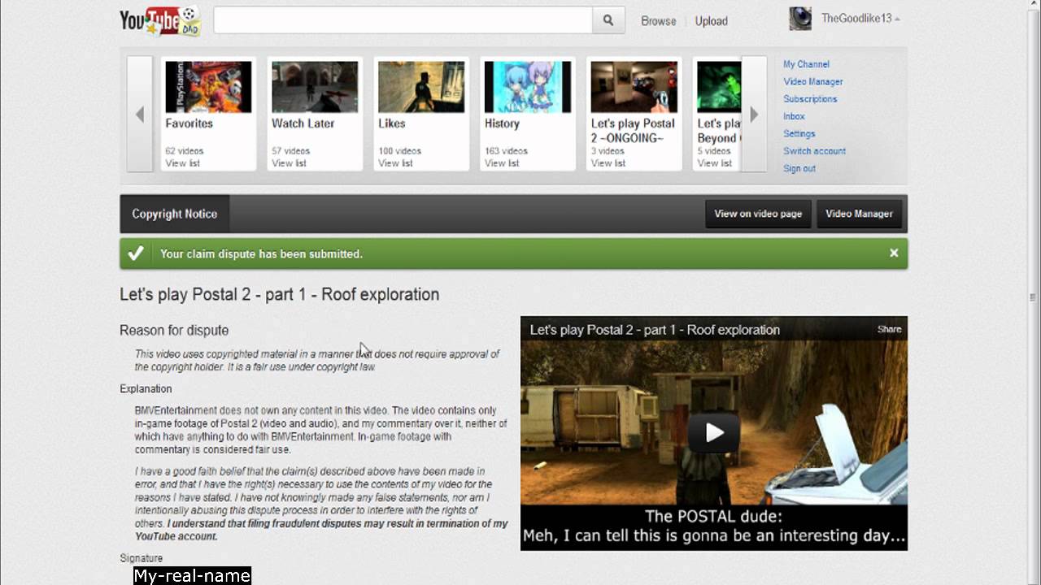View list under Postal 2 playlist
This screenshot has width=1041, height=585.
pos(608,163)
